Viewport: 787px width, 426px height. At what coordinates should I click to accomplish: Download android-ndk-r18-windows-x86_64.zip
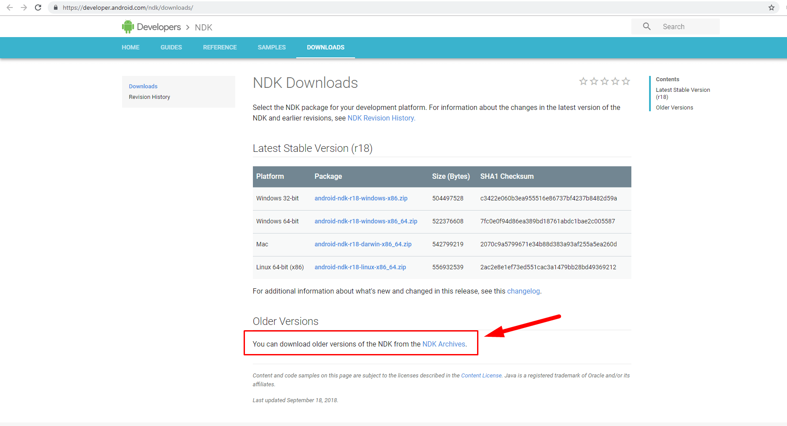coord(366,221)
